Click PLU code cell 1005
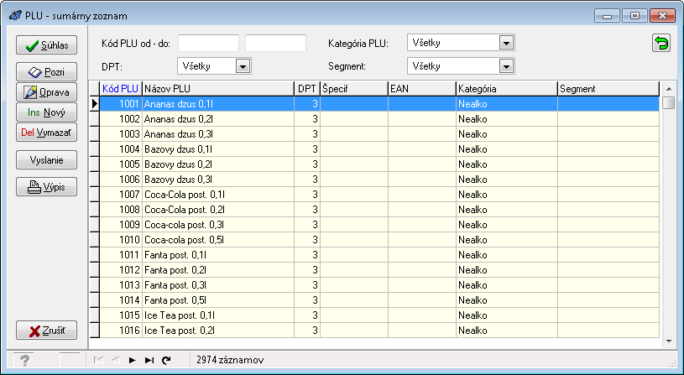This screenshot has width=684, height=375. [121, 164]
